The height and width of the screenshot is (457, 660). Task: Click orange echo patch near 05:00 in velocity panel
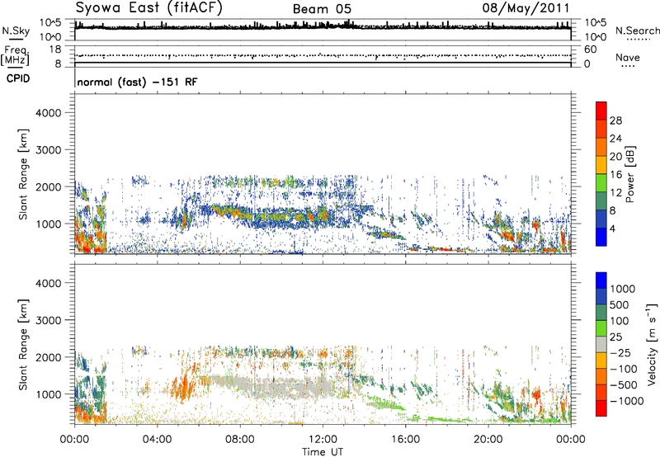pyautogui.click(x=183, y=387)
